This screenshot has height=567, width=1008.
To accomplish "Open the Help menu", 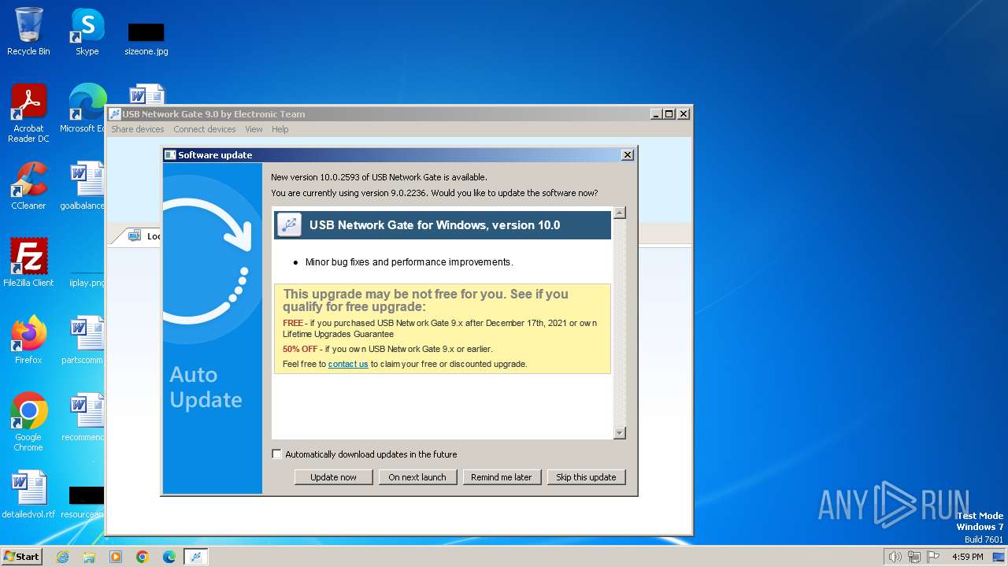I will [280, 129].
